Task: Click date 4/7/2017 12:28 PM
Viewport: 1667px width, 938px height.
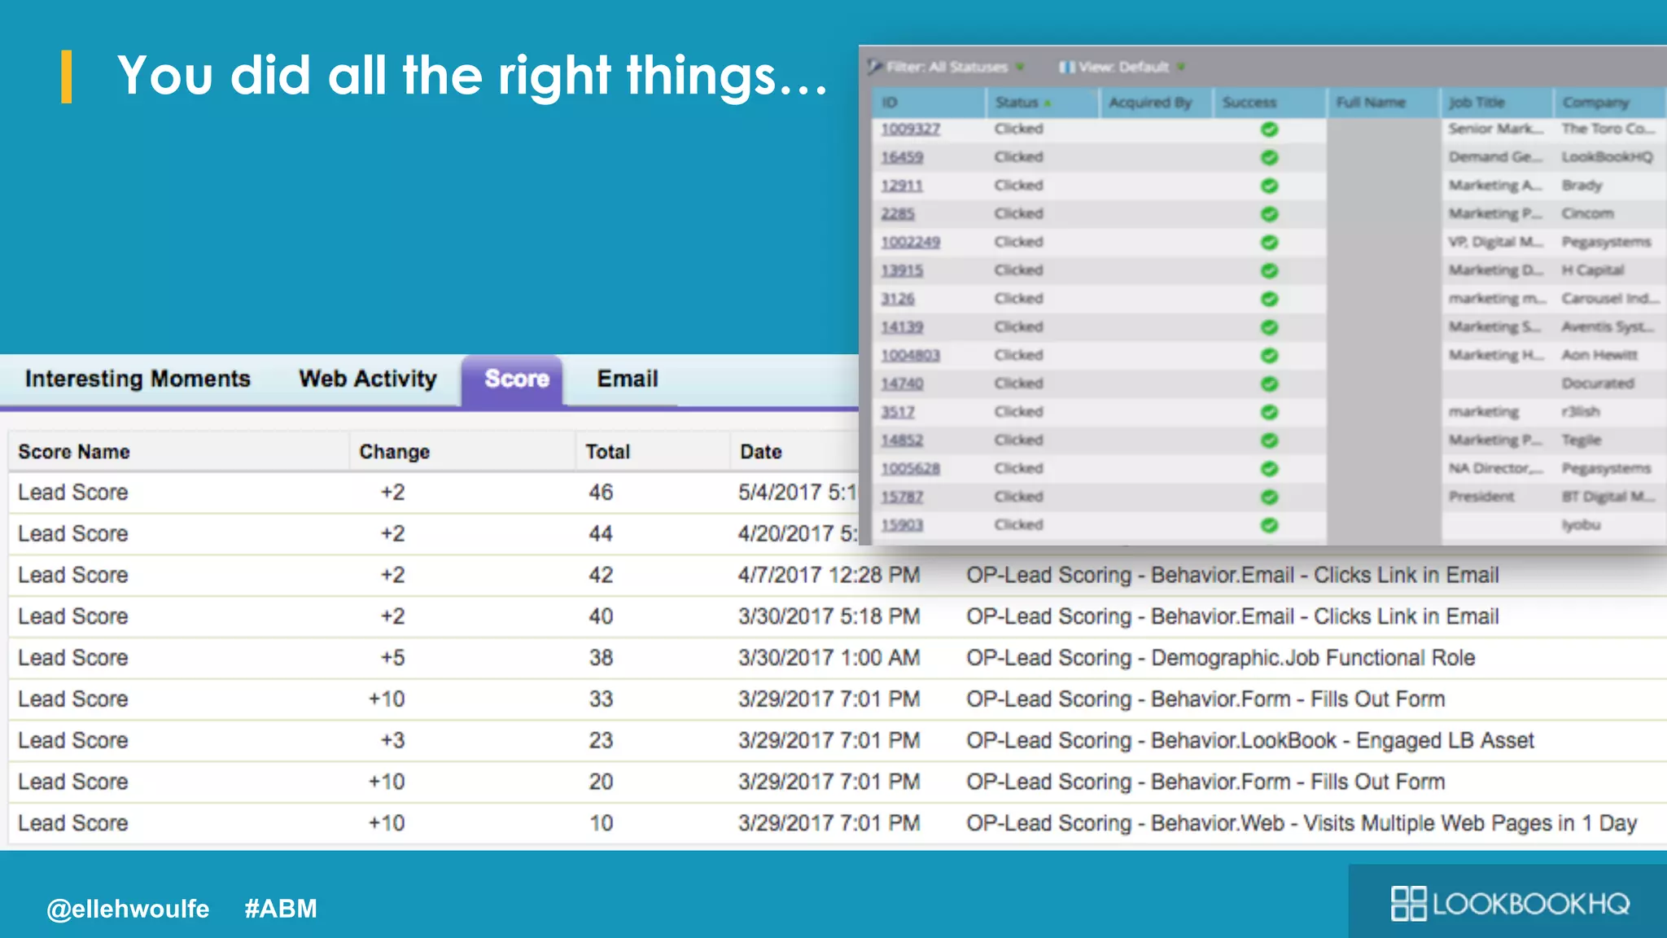Action: pyautogui.click(x=829, y=576)
